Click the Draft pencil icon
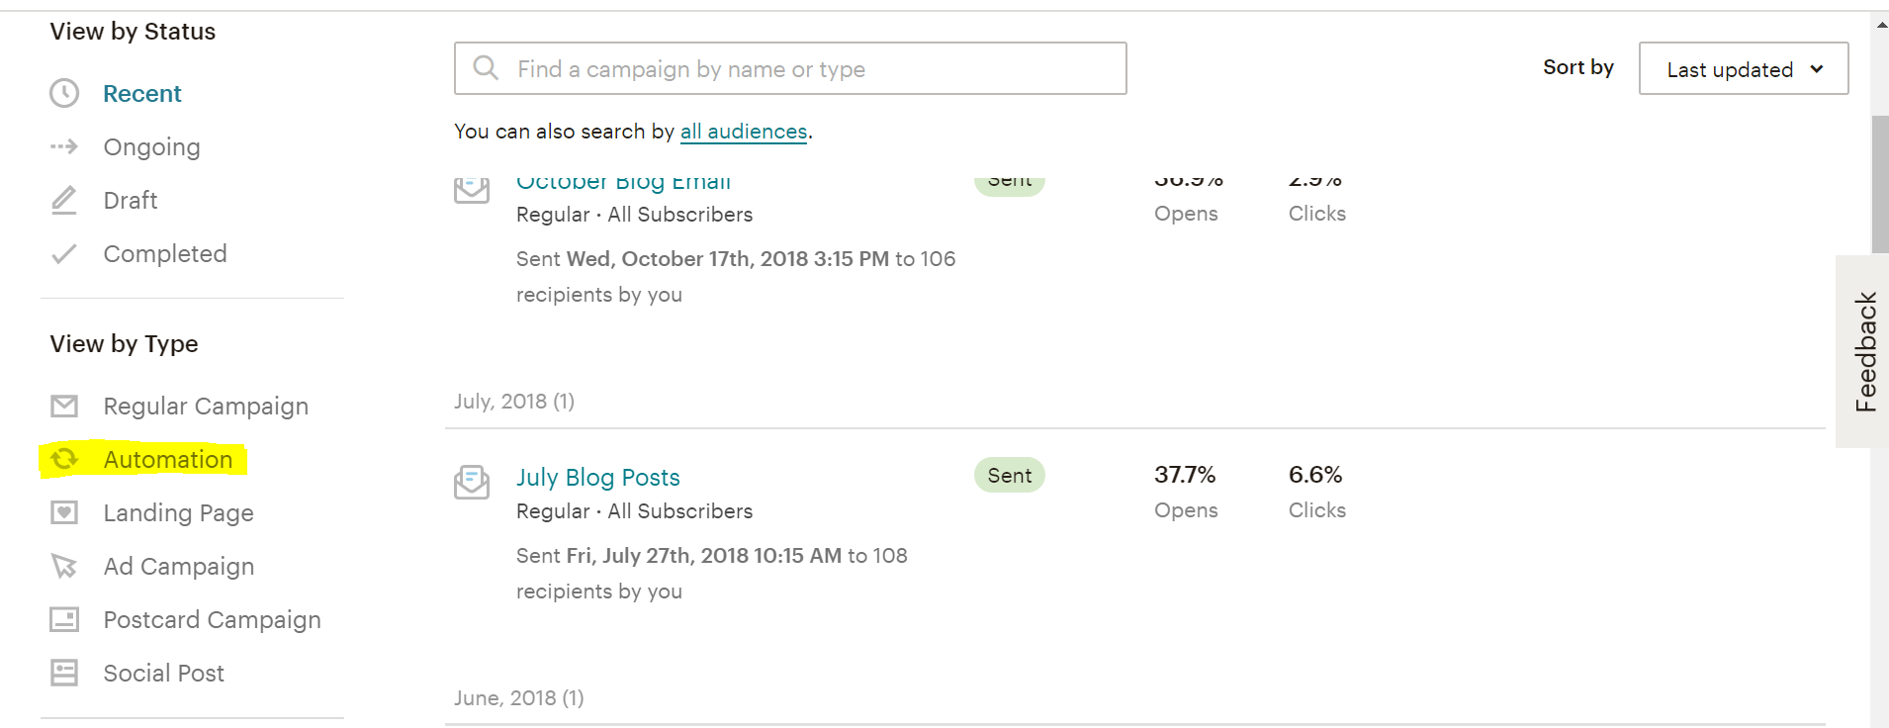 (64, 201)
